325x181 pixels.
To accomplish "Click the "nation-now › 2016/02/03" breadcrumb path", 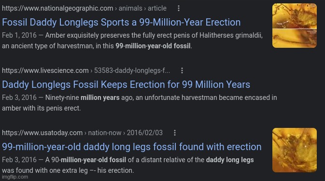I will point(125,133).
